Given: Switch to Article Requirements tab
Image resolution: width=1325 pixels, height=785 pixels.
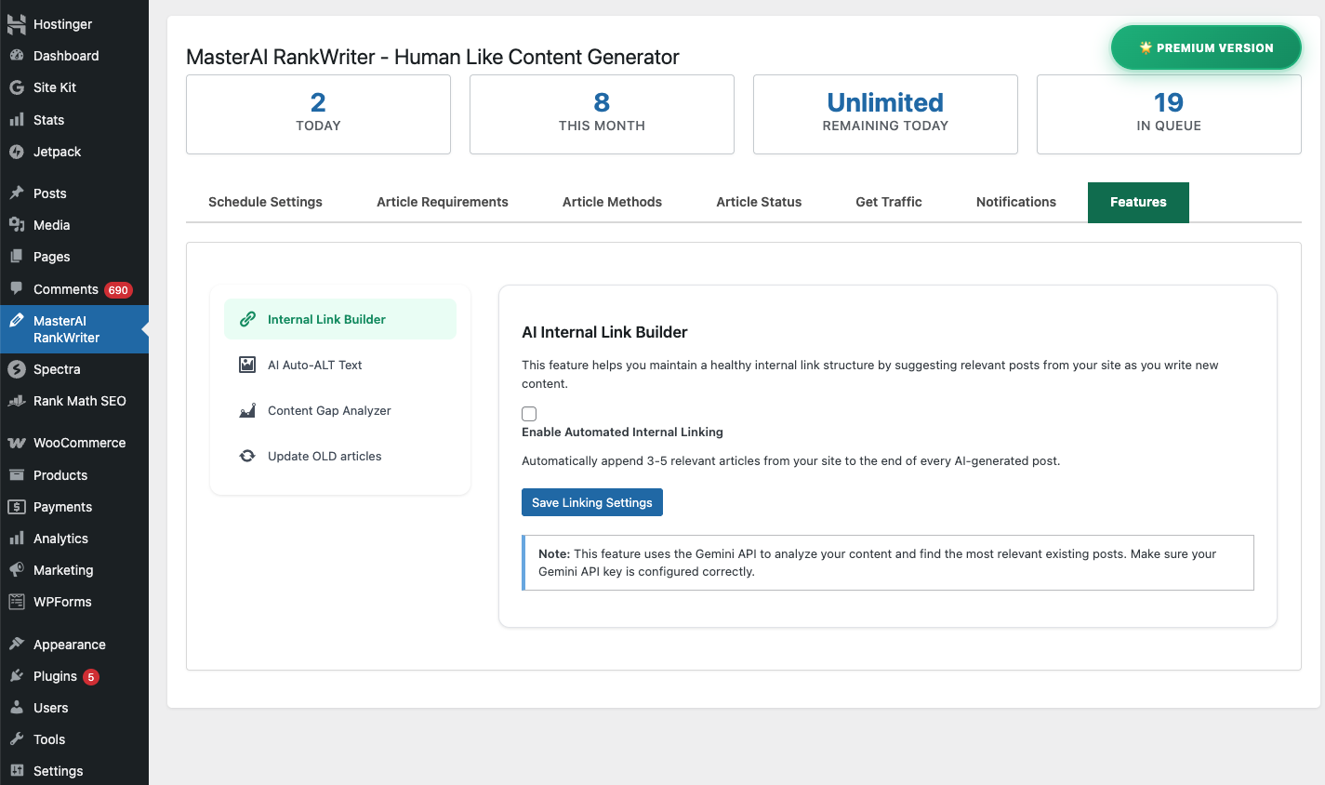Looking at the screenshot, I should (443, 202).
